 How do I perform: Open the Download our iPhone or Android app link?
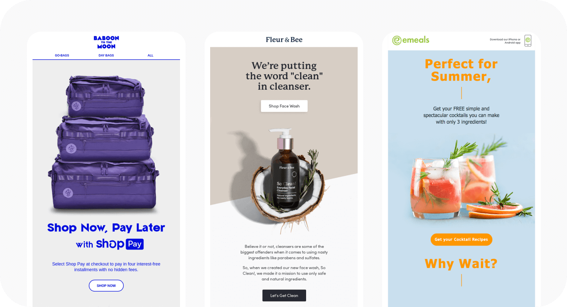505,41
